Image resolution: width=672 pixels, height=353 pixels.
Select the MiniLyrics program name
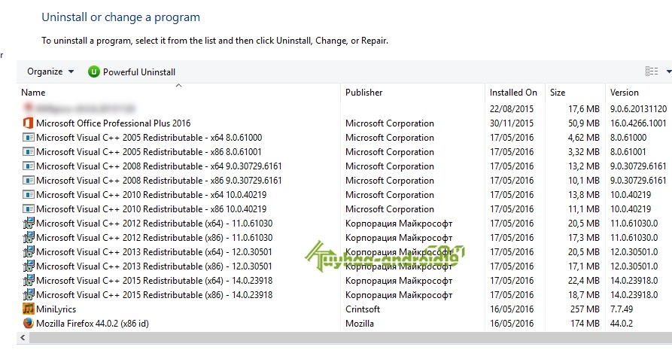[x=56, y=309]
